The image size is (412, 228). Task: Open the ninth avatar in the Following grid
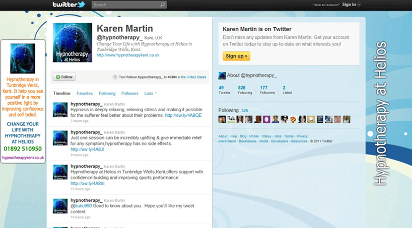point(293,119)
